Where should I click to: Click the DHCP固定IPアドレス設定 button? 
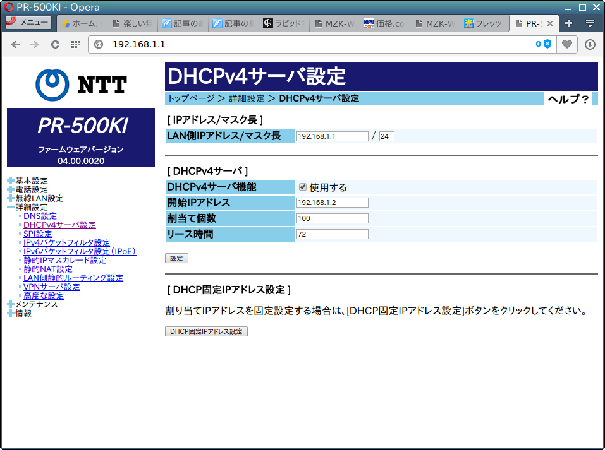click(x=207, y=331)
